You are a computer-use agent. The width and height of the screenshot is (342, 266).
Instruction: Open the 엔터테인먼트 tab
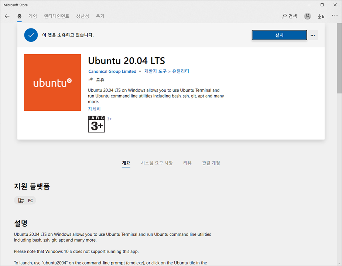pos(57,16)
